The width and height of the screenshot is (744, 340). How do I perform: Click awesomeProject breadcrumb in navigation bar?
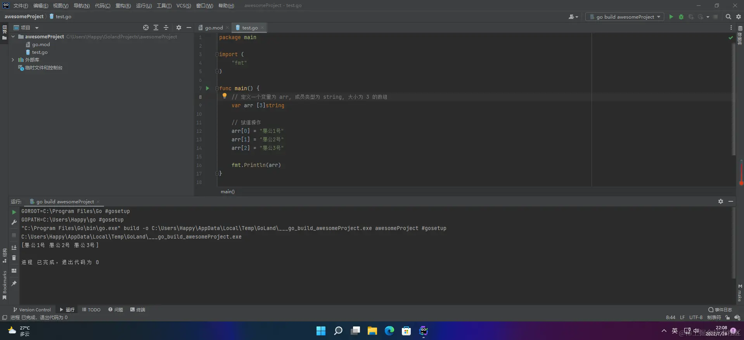click(24, 17)
